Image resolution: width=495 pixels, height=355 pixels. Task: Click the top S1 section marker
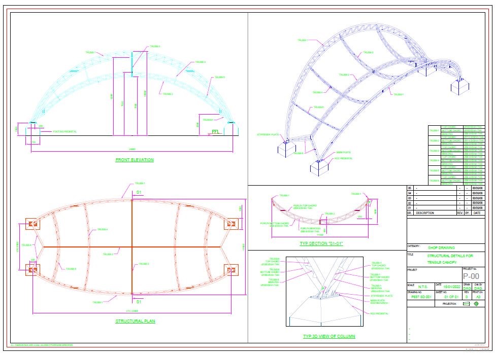pos(138,192)
